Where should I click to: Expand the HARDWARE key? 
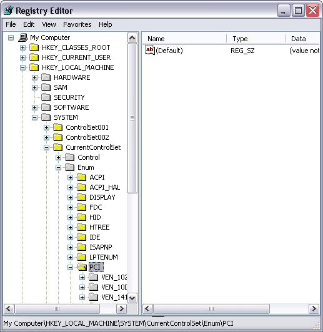(x=34, y=77)
